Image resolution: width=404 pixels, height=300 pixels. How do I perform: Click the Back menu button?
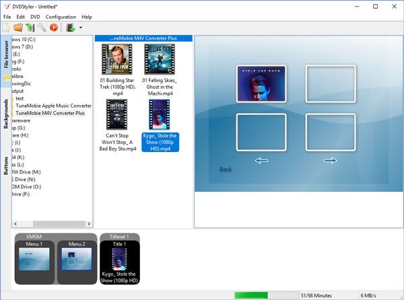pos(226,170)
